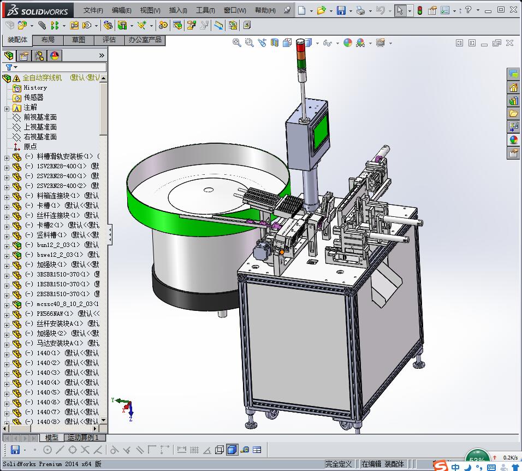This screenshot has width=522, height=471.
Task: Click the Instant3D ruler icon
Action: pyautogui.click(x=219, y=25)
